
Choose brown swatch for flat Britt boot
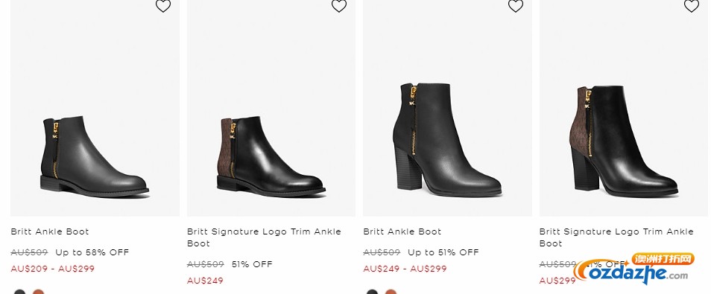click(39, 292)
